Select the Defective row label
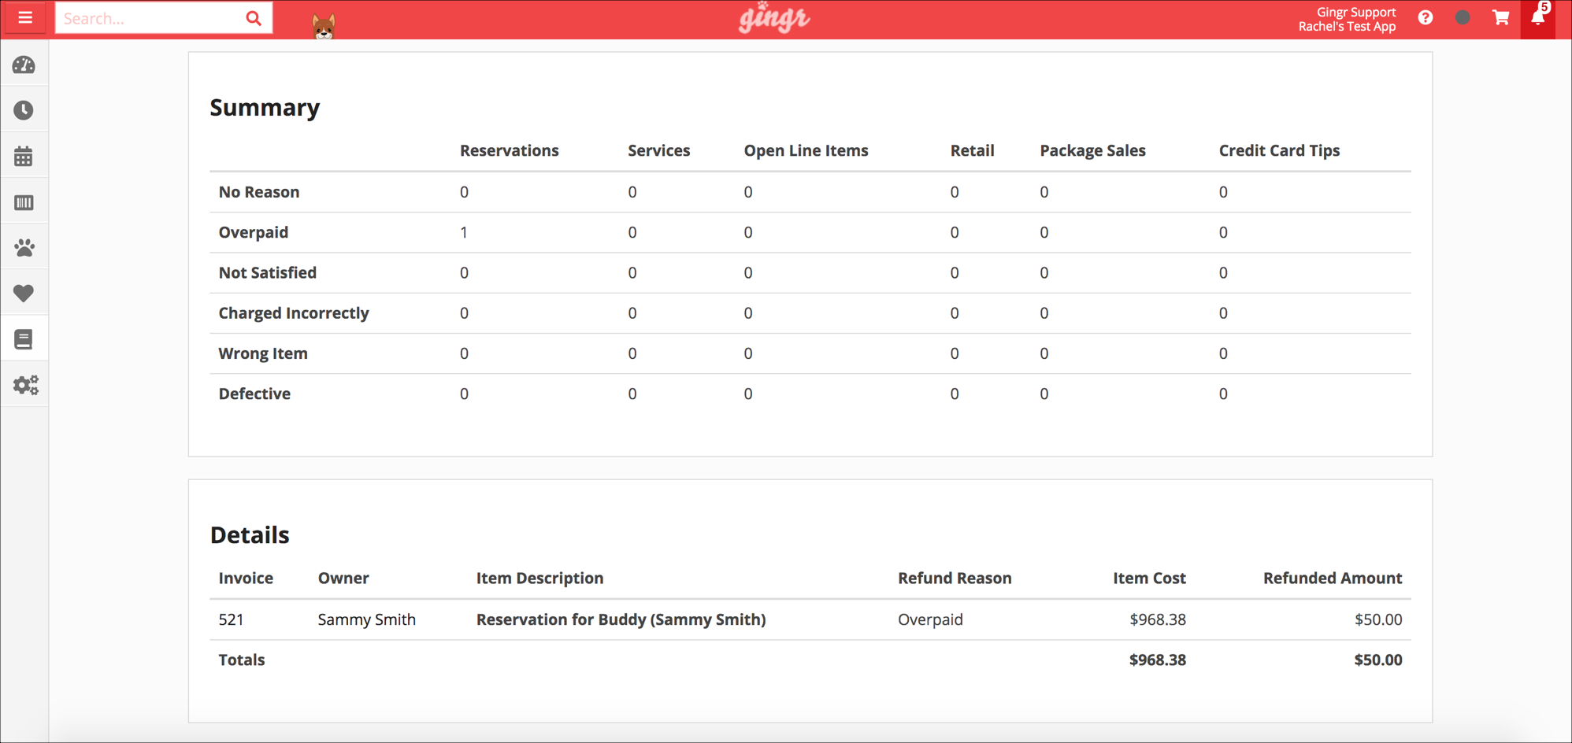 254,394
